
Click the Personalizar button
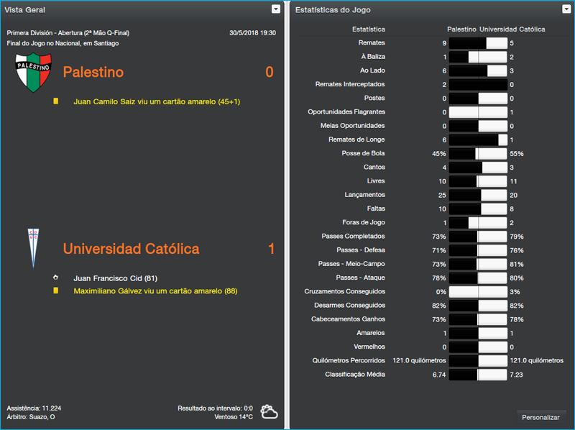pyautogui.click(x=541, y=417)
